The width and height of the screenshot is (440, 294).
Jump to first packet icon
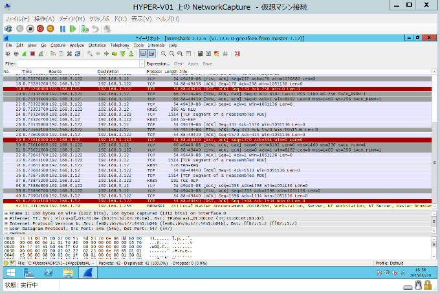123,54
